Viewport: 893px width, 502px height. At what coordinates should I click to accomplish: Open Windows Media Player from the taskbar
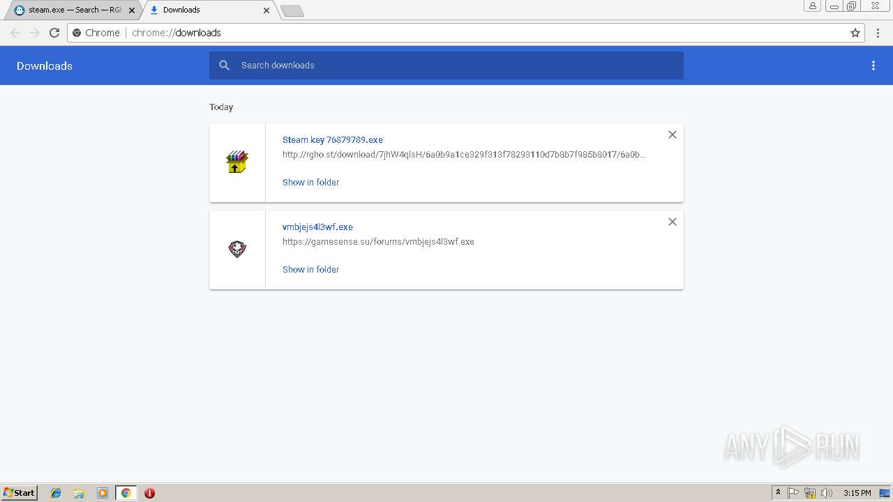click(103, 493)
